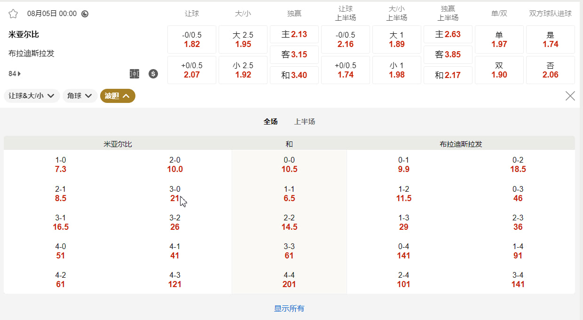Image resolution: width=583 pixels, height=320 pixels.
Task: Choose first-half 主 at 2.63
Action: pyautogui.click(x=448, y=34)
